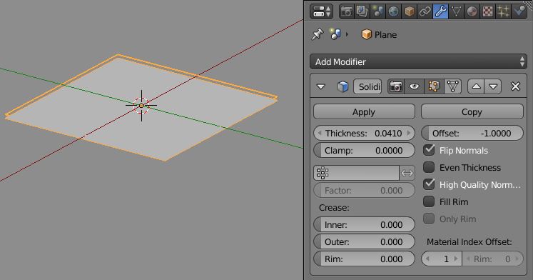Click the Thickness value slider
Screen dimensions: 533x280
point(364,133)
